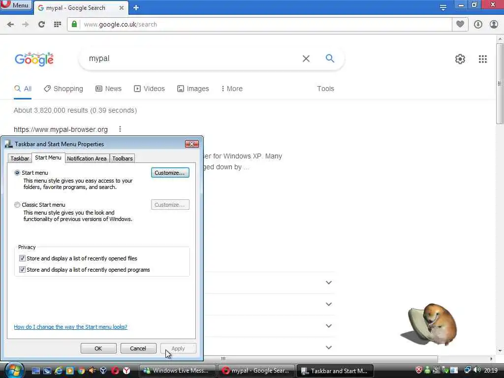
Task: Toggle storing recently opened files
Action: [22, 258]
